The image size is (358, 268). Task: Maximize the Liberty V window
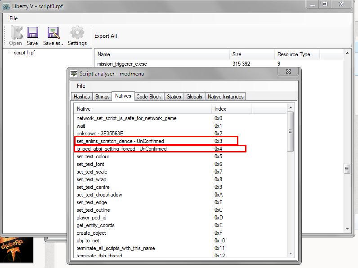[x=325, y=4]
